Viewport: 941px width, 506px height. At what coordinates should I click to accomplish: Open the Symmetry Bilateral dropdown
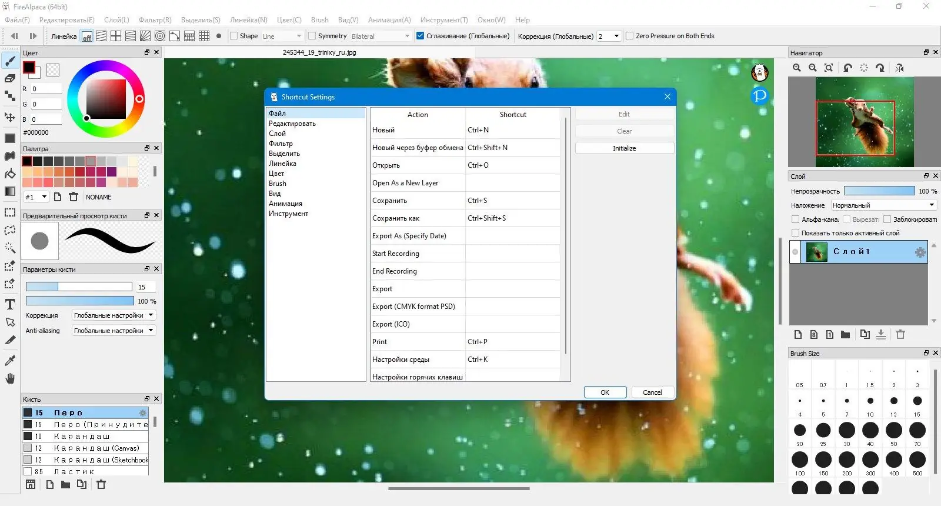coord(380,36)
